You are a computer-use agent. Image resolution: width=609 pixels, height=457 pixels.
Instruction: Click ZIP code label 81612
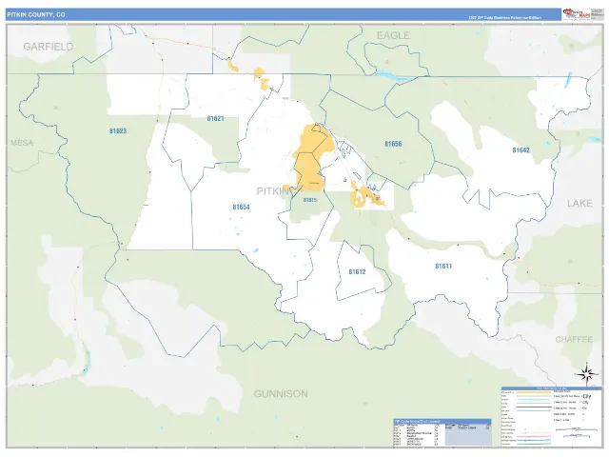coord(357,272)
